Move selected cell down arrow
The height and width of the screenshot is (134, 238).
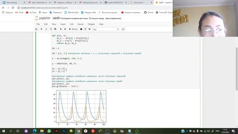[65, 29]
